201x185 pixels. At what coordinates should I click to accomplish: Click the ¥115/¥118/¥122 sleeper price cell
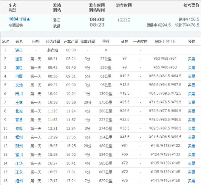165,146
